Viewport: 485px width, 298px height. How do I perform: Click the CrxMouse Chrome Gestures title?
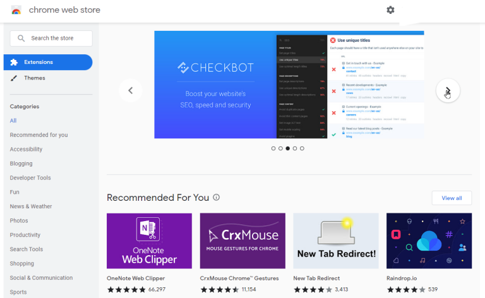239,278
